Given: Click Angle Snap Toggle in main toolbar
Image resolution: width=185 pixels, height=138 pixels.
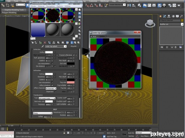Looking at the screenshot, I should tap(92, 5).
